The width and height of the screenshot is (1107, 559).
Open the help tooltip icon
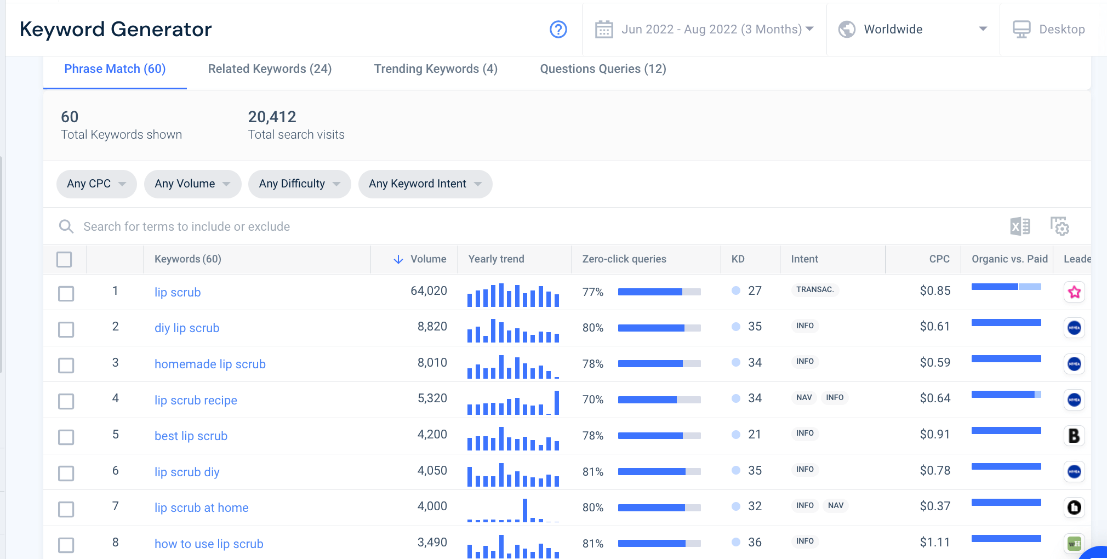tap(558, 30)
